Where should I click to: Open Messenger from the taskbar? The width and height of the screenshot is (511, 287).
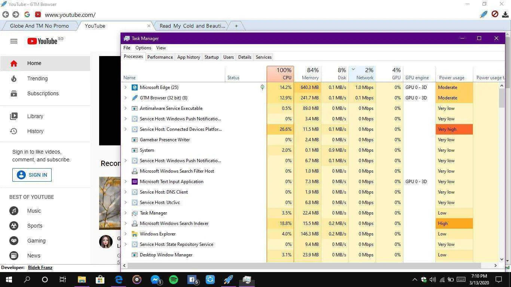(x=155, y=280)
